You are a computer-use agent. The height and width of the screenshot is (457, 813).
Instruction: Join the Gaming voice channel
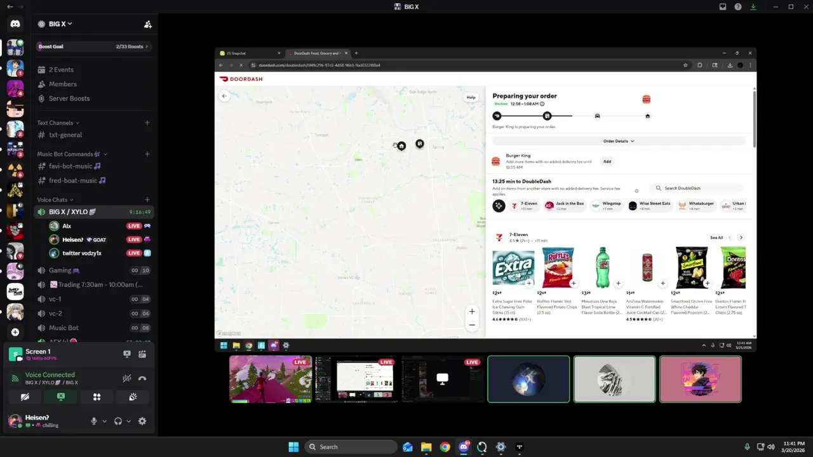coord(93,270)
